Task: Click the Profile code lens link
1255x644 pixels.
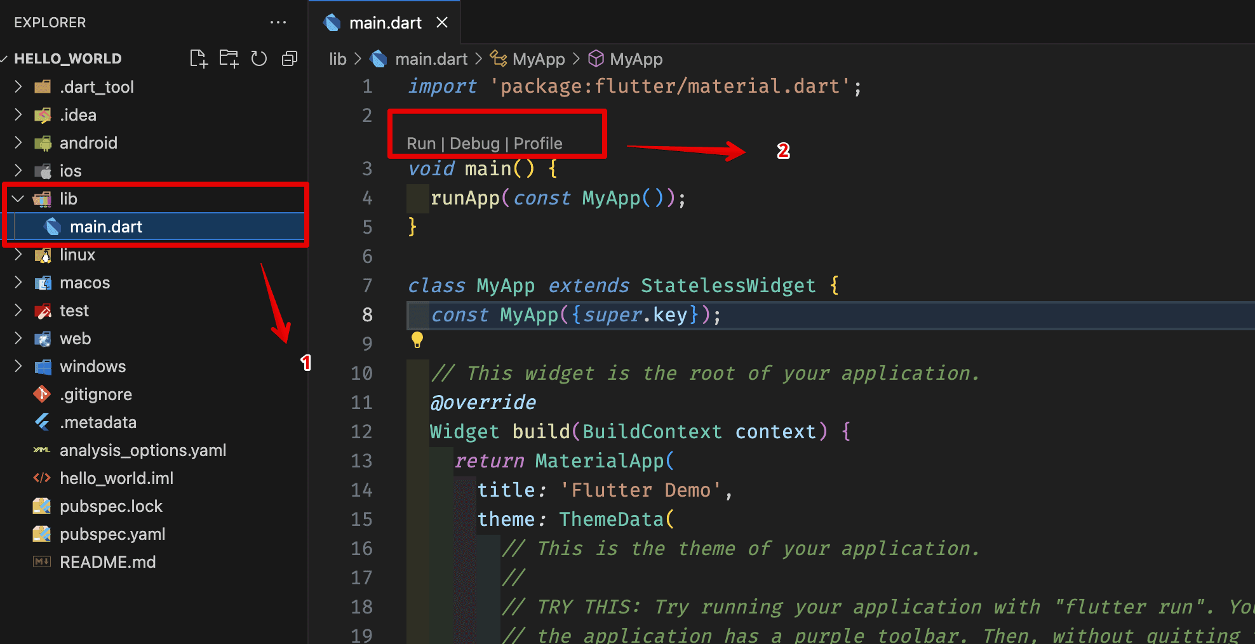Action: [538, 144]
